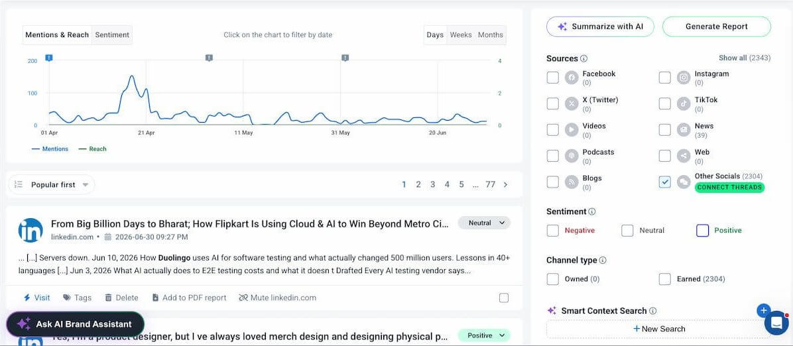Jump to last page 77

click(x=490, y=185)
